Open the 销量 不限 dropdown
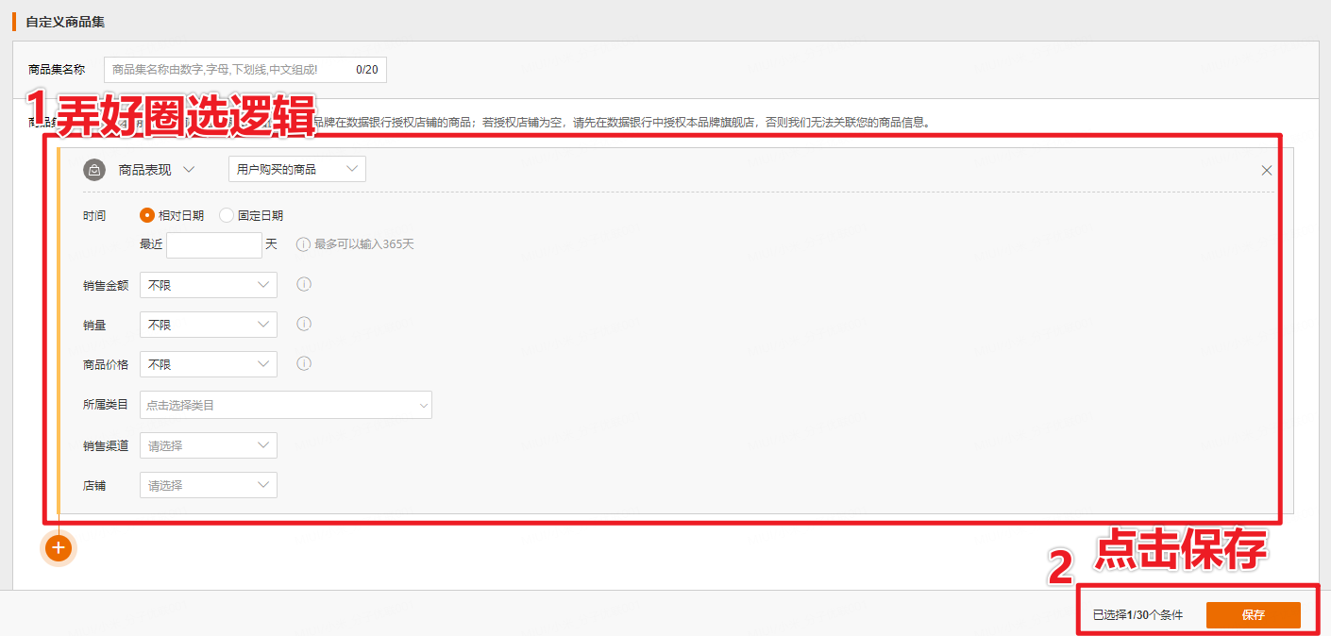 pos(209,325)
